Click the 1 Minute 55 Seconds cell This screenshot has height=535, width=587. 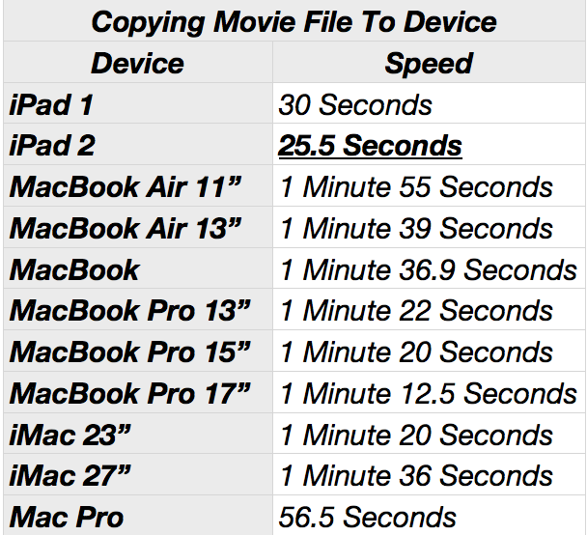point(417,187)
